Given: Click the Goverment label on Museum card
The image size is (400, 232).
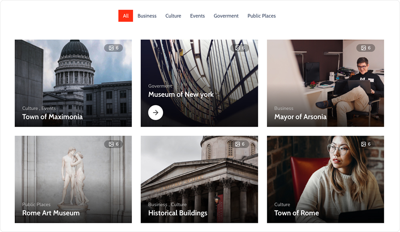Looking at the screenshot, I should pos(160,86).
